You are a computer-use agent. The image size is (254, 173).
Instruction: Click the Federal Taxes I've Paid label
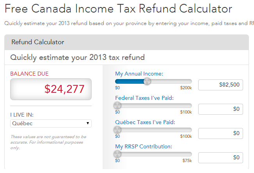click(144, 98)
